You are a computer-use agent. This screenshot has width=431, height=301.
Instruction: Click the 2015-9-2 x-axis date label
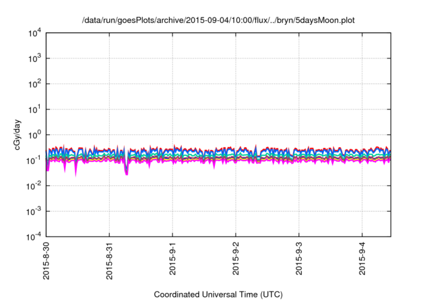pos(236,259)
